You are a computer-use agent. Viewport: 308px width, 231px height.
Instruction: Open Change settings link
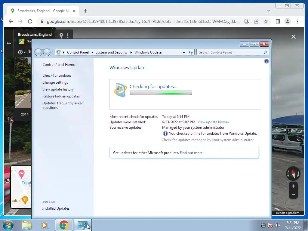[55, 82]
